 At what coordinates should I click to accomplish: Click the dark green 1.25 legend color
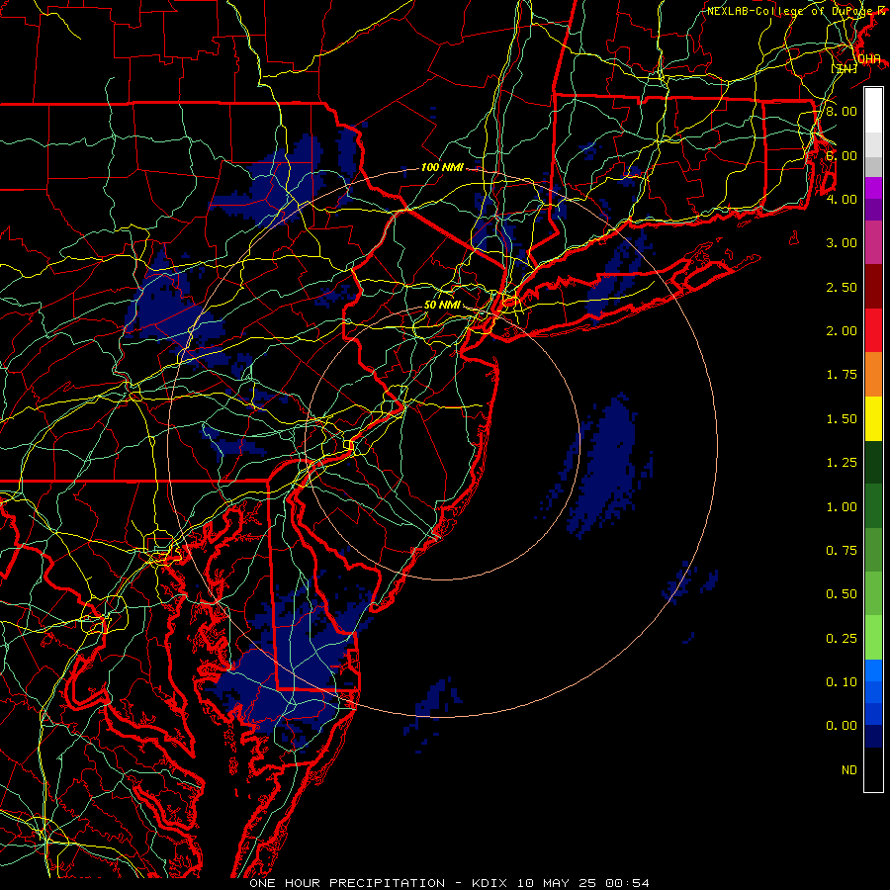(x=873, y=462)
